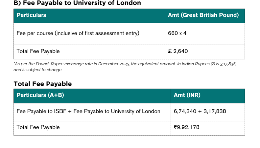Click 'Total Fee Payable' row in the INR table

pos(38,127)
